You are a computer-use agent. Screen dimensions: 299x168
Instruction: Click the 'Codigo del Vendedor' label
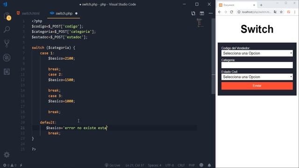pos(235,48)
